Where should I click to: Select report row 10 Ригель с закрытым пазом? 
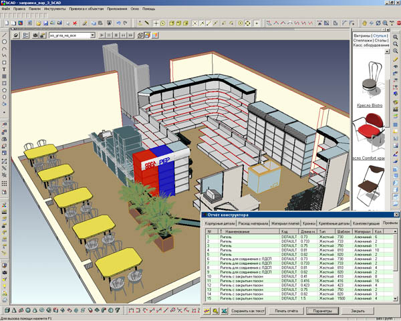[299, 276]
